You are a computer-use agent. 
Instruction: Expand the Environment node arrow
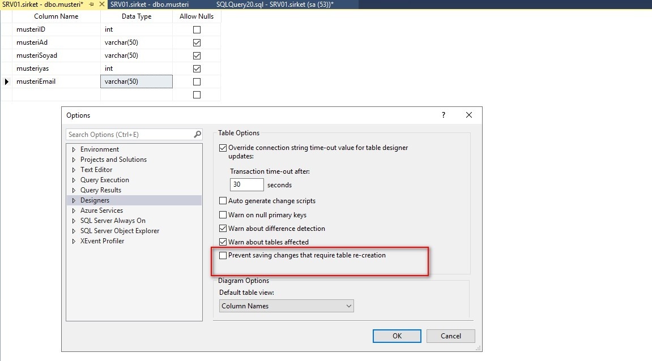pyautogui.click(x=74, y=149)
